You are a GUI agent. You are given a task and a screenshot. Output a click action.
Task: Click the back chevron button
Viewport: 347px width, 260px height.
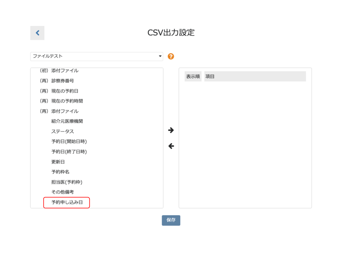point(37,33)
